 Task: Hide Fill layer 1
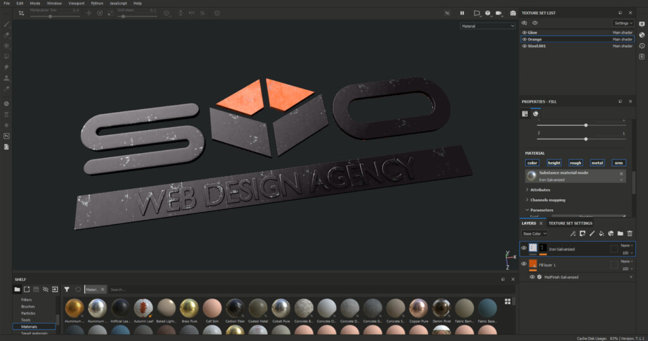[x=523, y=264]
